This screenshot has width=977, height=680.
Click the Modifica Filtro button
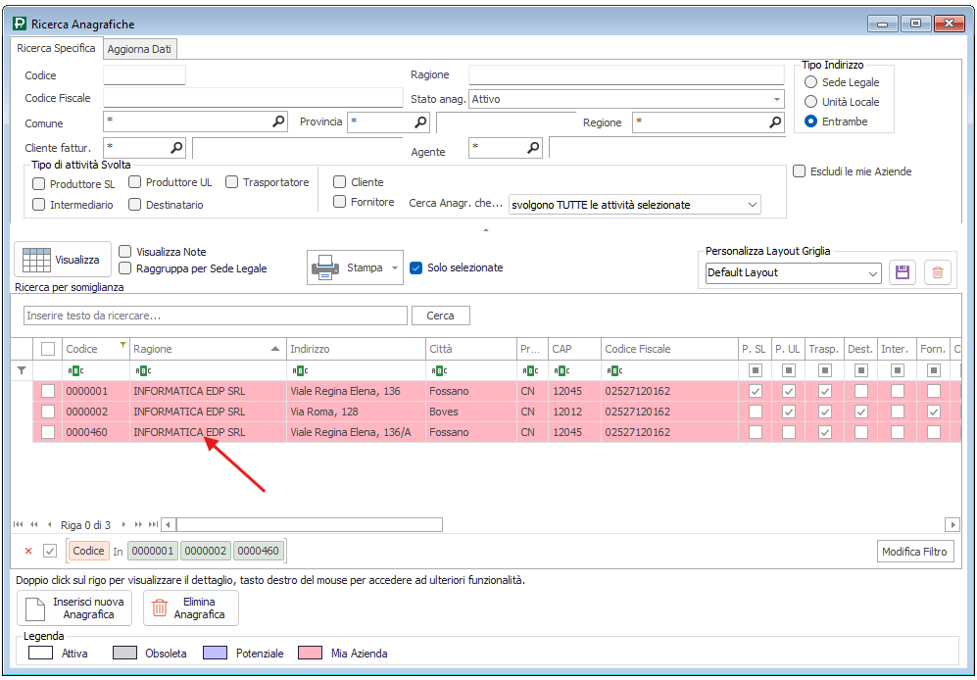point(914,552)
